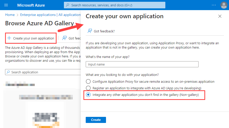Focus the Input name text field

coord(142,64)
